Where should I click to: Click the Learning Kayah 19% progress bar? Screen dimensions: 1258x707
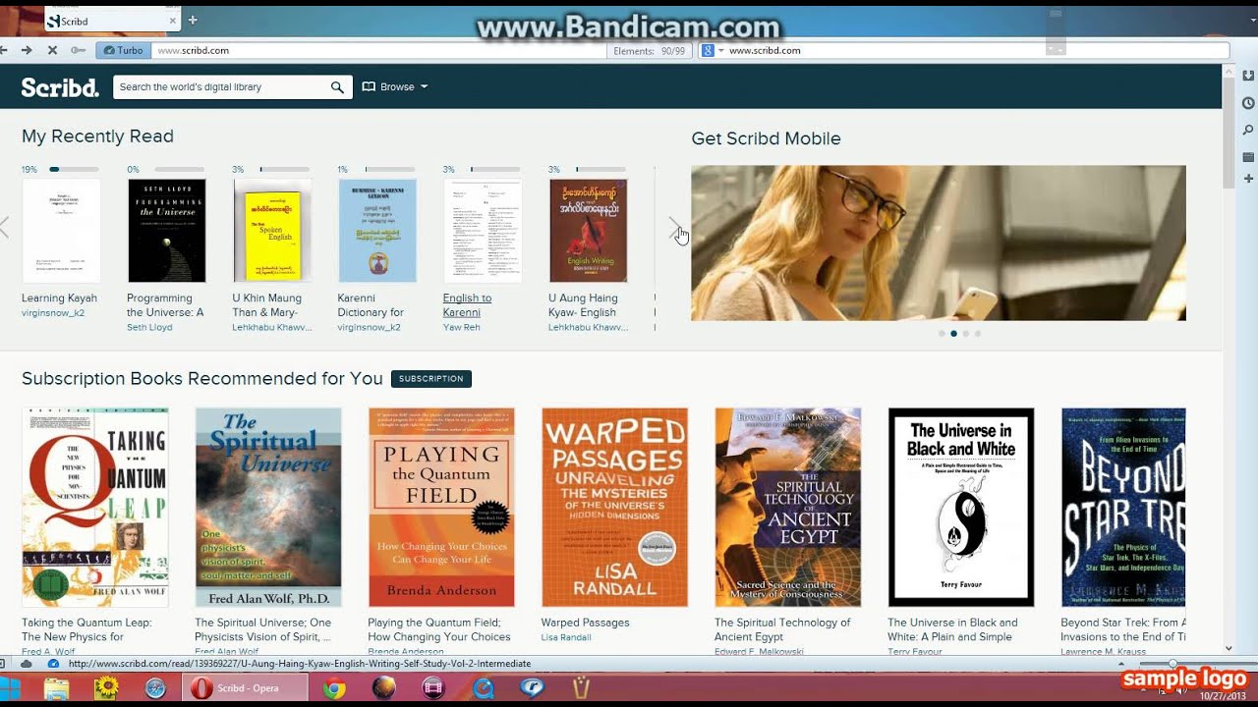(x=75, y=170)
